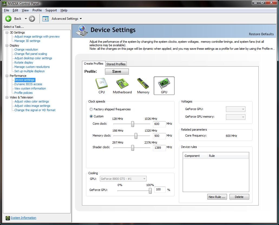Collapse the 3D Settings tree node
The width and height of the screenshot is (279, 225).
pyautogui.click(x=7, y=32)
